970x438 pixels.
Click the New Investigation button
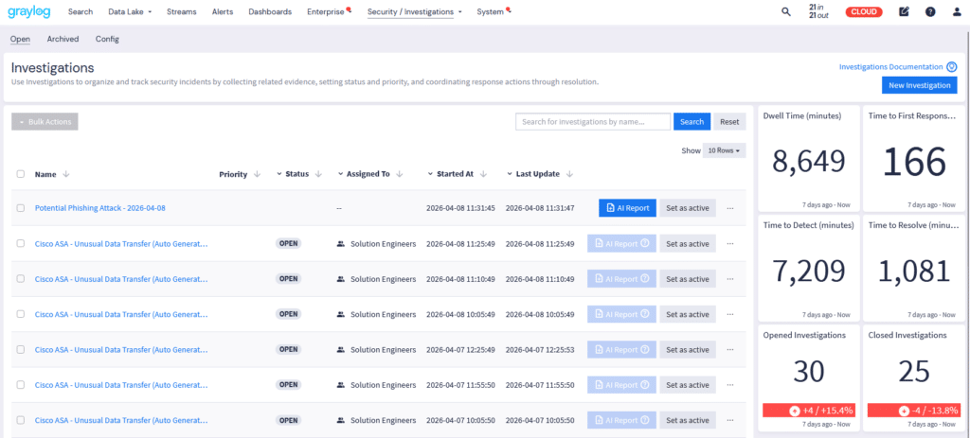click(919, 85)
